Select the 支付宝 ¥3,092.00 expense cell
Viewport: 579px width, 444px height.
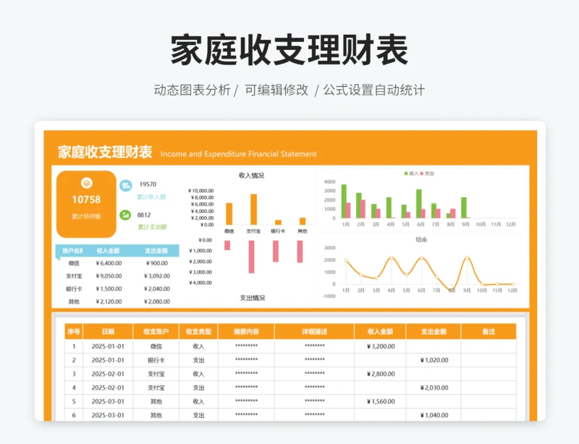[x=157, y=276]
